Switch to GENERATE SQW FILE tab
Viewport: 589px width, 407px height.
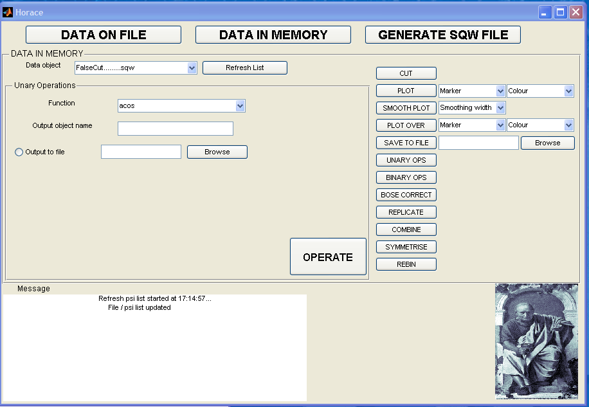click(x=443, y=35)
